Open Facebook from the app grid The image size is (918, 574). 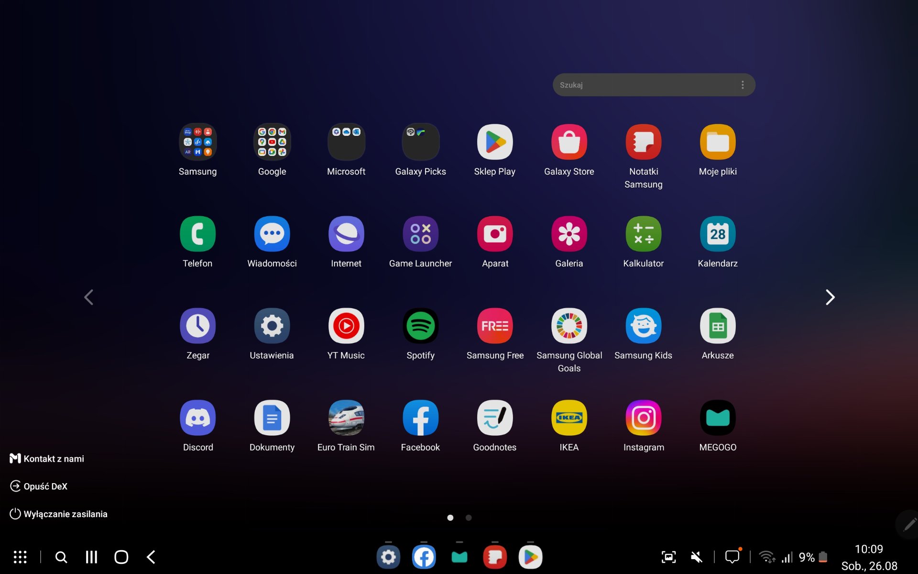421,418
